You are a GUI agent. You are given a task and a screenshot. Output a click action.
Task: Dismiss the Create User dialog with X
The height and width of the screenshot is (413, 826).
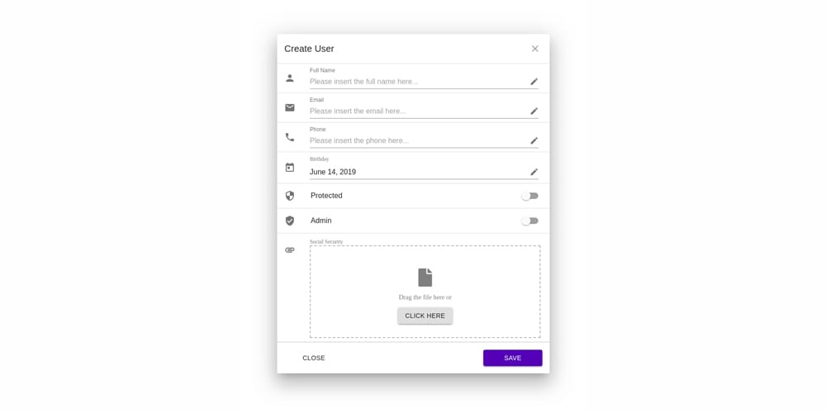pos(535,49)
